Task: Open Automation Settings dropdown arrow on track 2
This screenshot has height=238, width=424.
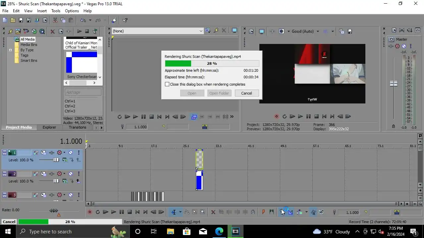Action: (65, 174)
